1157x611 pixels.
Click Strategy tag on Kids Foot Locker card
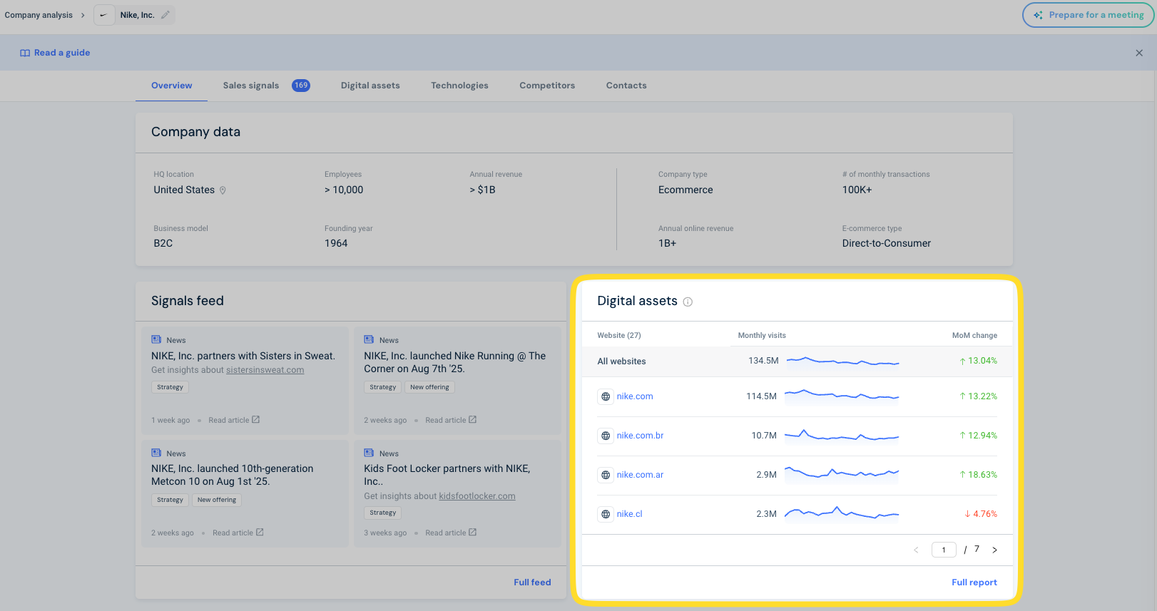[x=383, y=513]
